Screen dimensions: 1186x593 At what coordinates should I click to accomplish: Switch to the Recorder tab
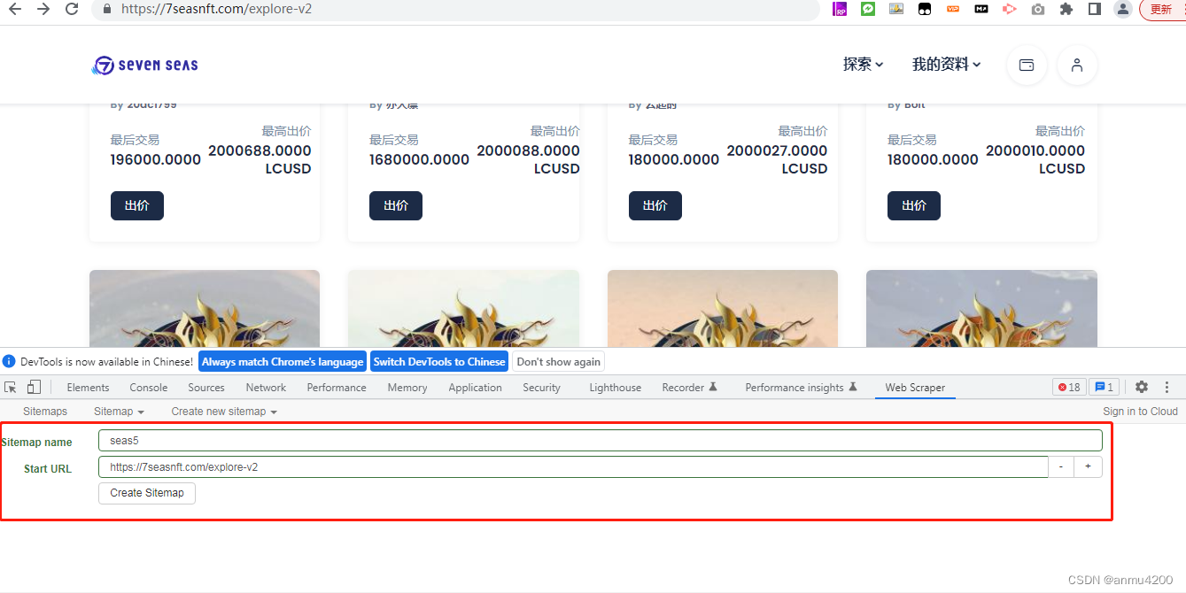[x=689, y=388]
